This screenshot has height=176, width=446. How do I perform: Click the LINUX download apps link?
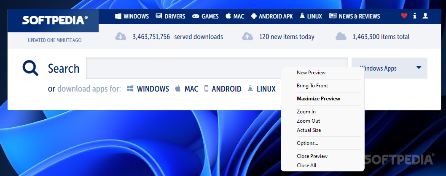pos(266,89)
